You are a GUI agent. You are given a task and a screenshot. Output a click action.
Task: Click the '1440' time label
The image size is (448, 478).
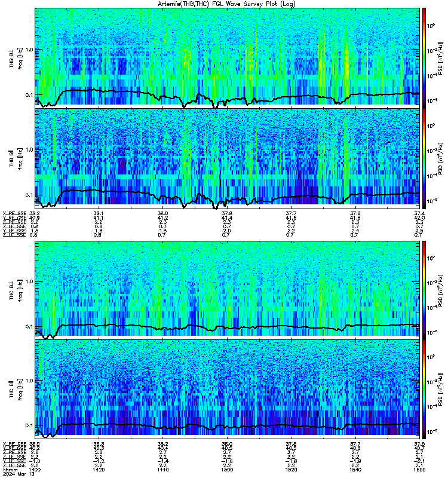click(162, 470)
